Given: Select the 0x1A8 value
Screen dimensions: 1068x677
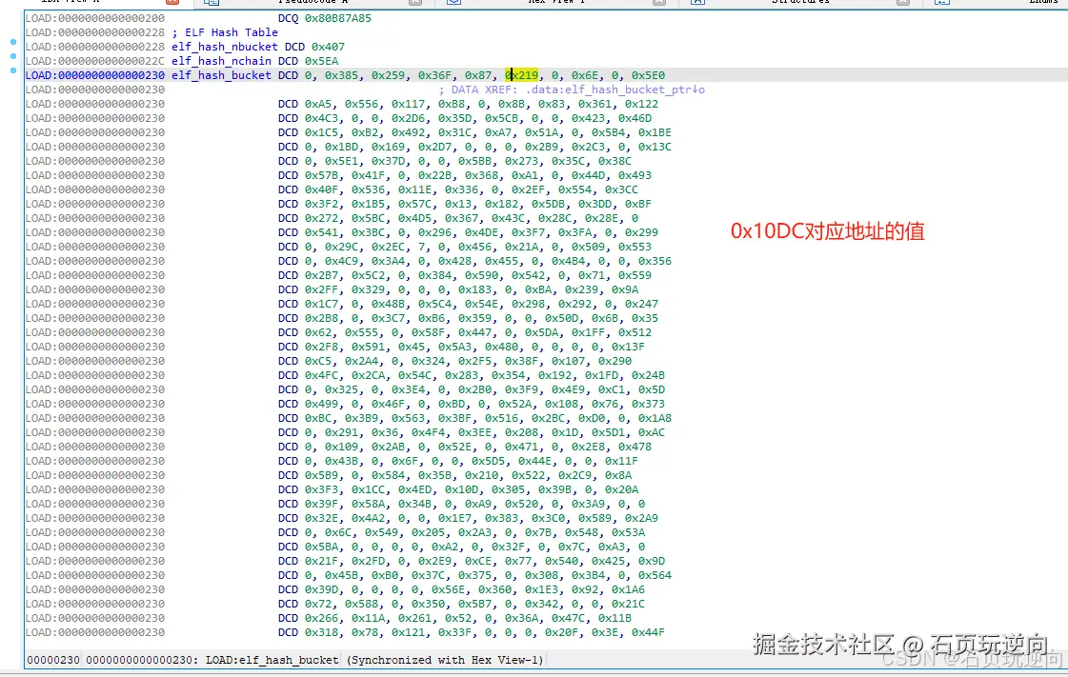Looking at the screenshot, I should [655, 418].
